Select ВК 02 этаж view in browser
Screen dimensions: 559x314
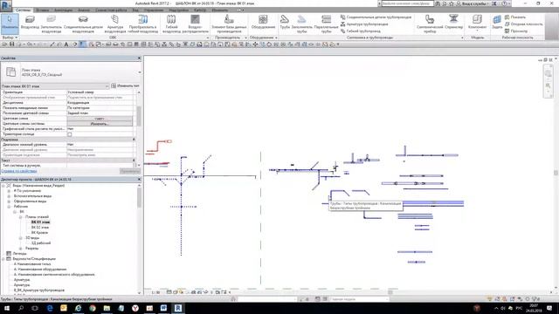pyautogui.click(x=40, y=227)
